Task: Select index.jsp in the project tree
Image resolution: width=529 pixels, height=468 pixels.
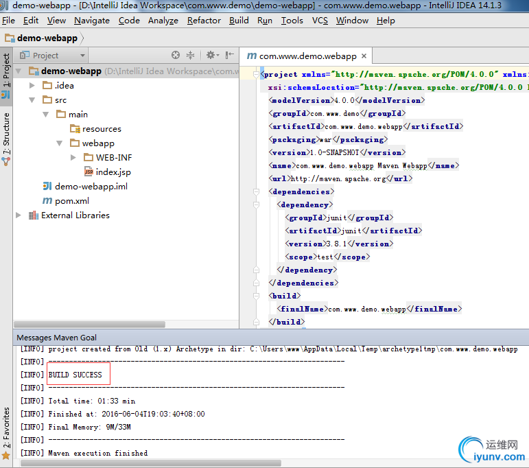Action: pos(113,172)
